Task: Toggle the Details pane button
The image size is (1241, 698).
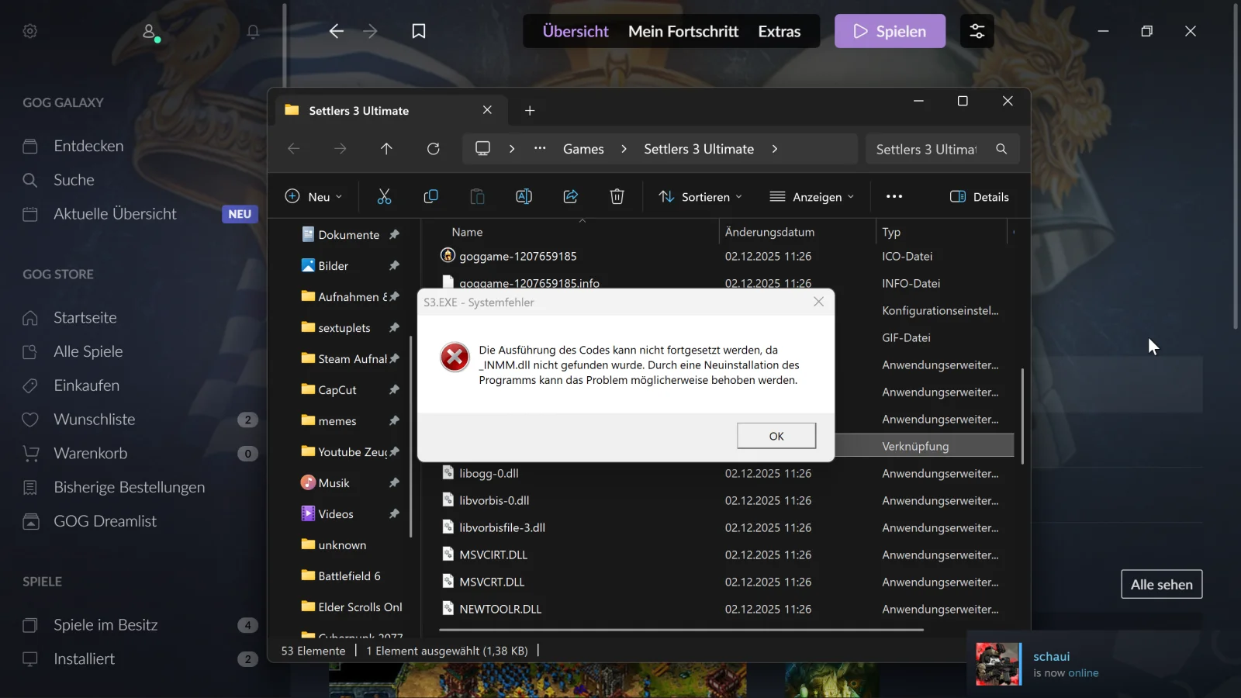Action: [x=980, y=197]
